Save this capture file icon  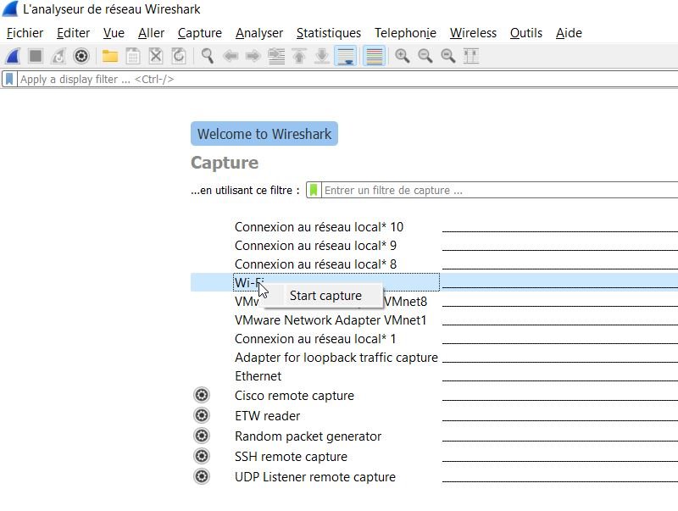133,56
